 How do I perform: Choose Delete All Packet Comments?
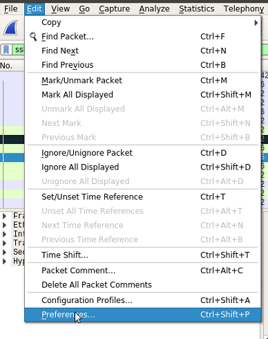tap(143, 285)
